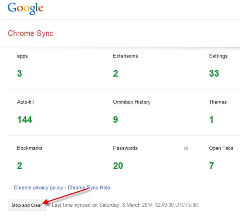Select the Omnibox History label
The width and height of the screenshot is (240, 223).
pos(132,102)
